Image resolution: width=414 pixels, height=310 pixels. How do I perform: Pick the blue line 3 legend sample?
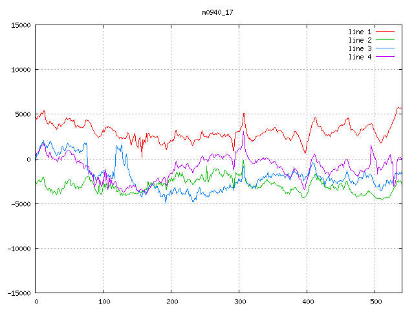(x=385, y=48)
